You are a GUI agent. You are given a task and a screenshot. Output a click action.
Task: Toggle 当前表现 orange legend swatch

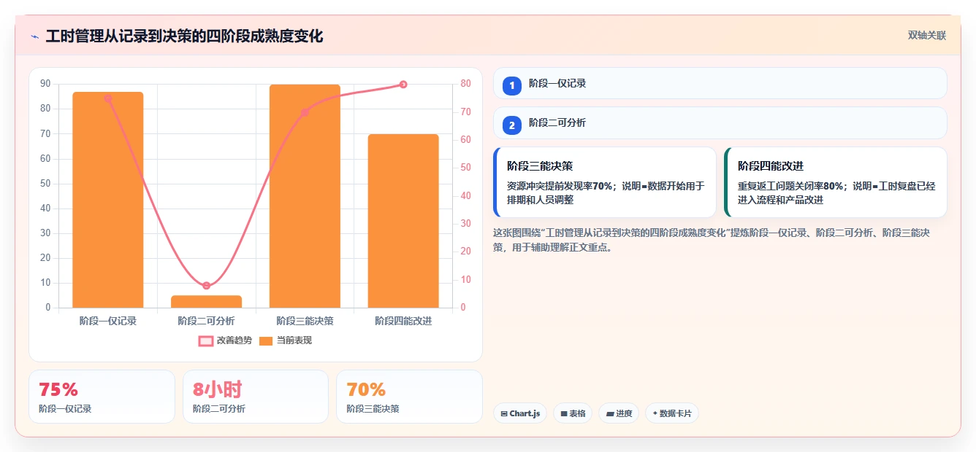pyautogui.click(x=266, y=340)
